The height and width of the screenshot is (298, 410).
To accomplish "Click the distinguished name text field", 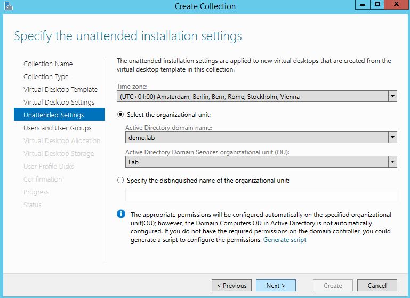I will [x=261, y=194].
